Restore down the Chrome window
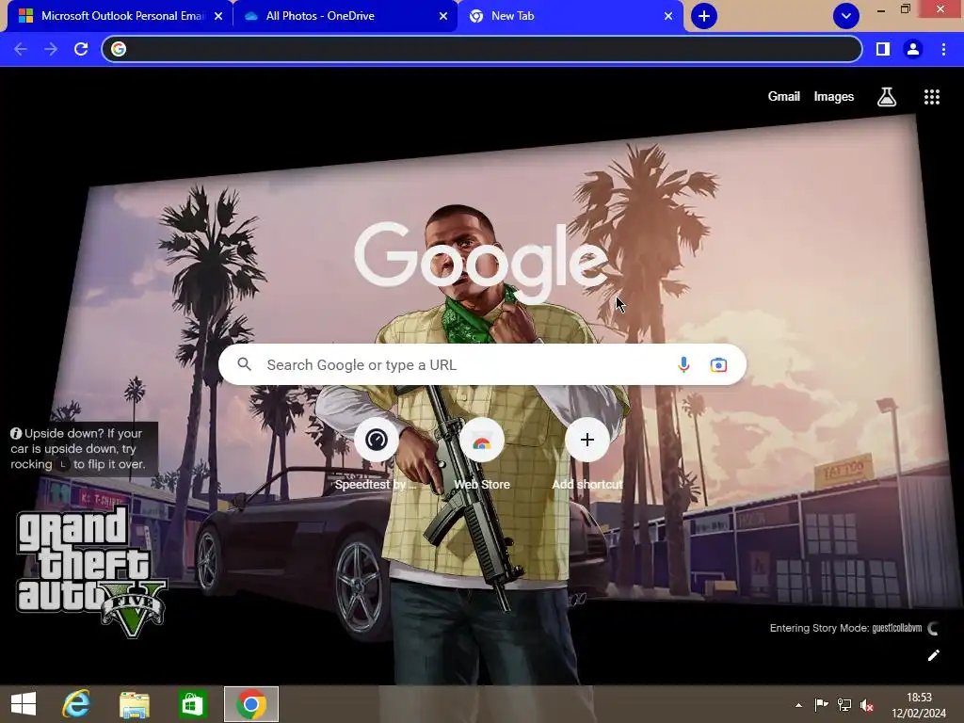Viewport: 964px width, 723px height. pyautogui.click(x=905, y=9)
